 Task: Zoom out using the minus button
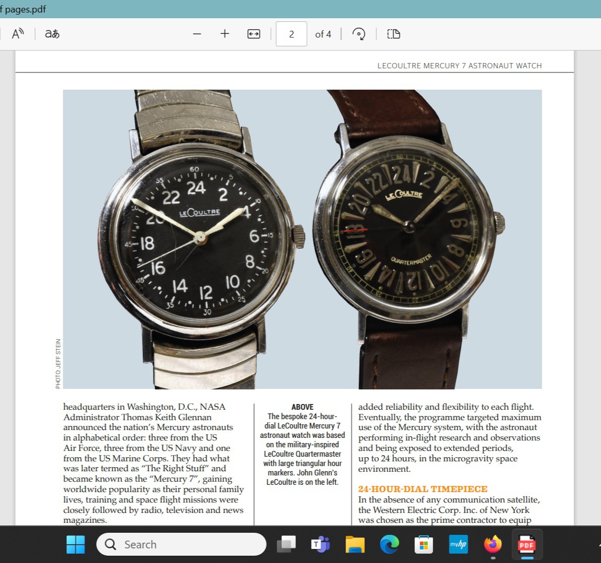coord(197,34)
